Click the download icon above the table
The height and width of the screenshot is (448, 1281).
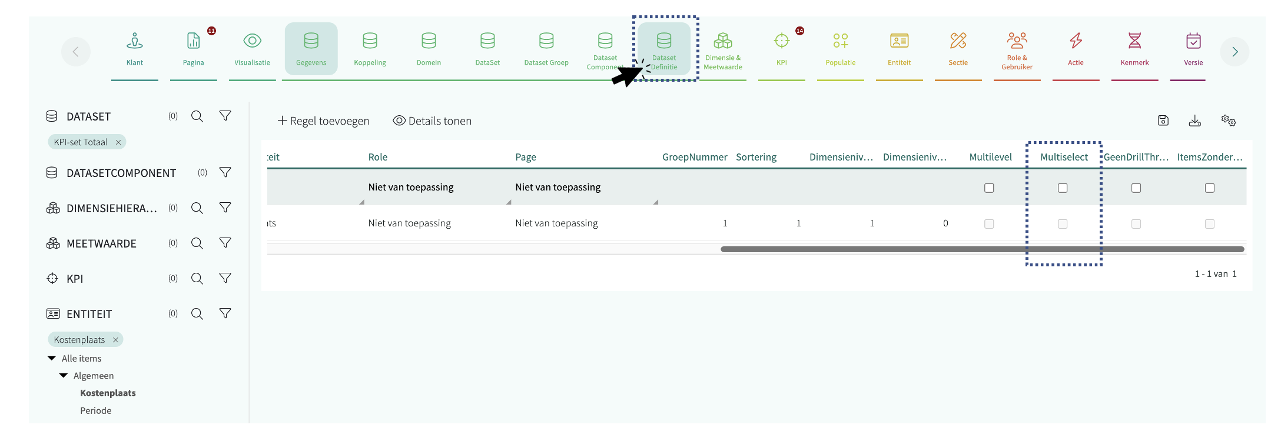(1194, 121)
